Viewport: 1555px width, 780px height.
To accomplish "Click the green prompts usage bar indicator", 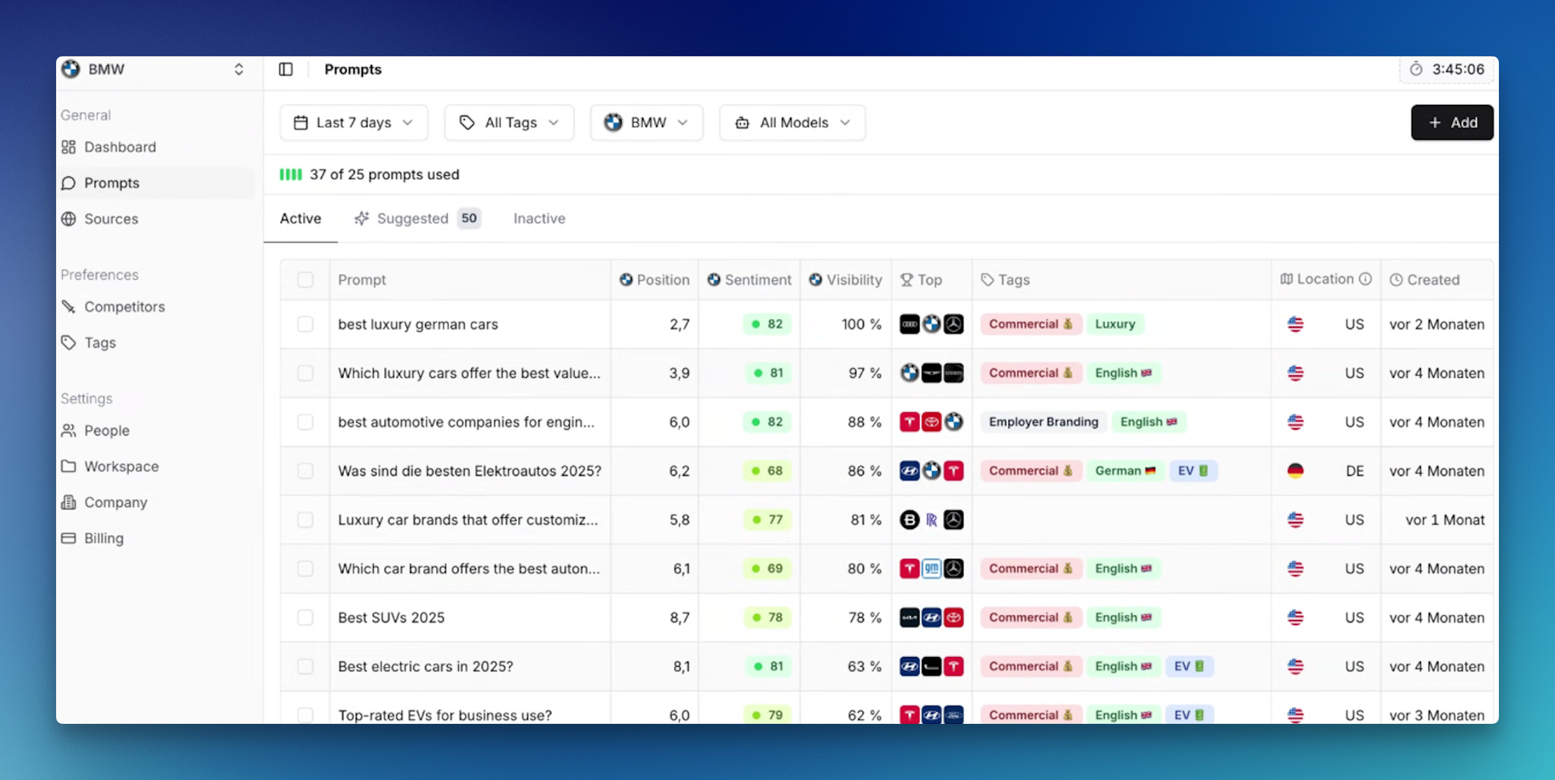I will pyautogui.click(x=291, y=174).
